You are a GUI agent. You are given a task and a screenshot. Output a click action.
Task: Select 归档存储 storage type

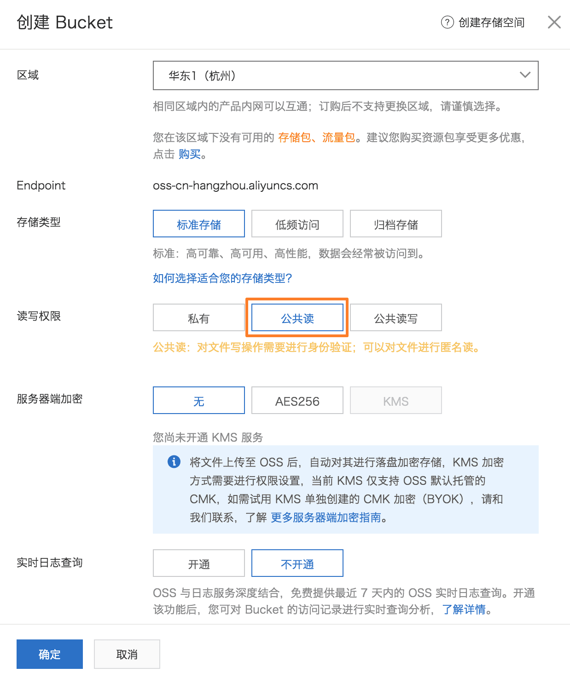(x=396, y=224)
